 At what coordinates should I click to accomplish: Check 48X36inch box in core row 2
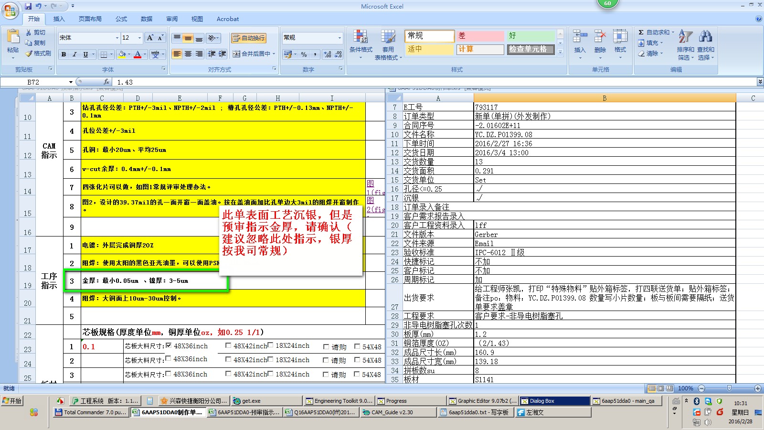(168, 359)
